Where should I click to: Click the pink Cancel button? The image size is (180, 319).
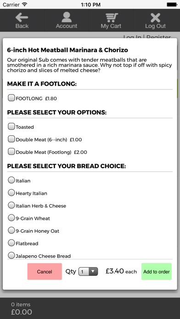coord(45,271)
